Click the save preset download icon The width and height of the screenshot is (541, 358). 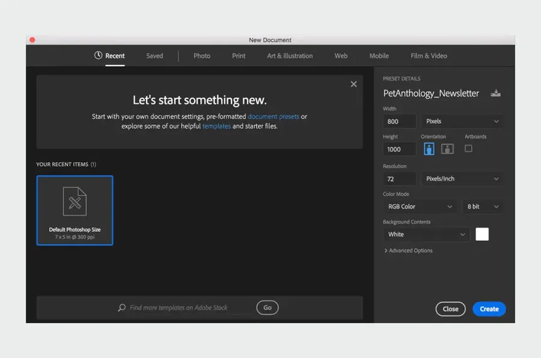(495, 93)
